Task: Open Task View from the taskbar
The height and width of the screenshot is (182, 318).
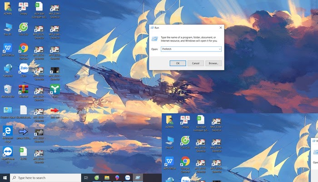Action: (86, 178)
